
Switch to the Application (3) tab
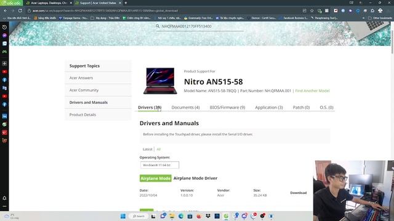click(x=269, y=107)
